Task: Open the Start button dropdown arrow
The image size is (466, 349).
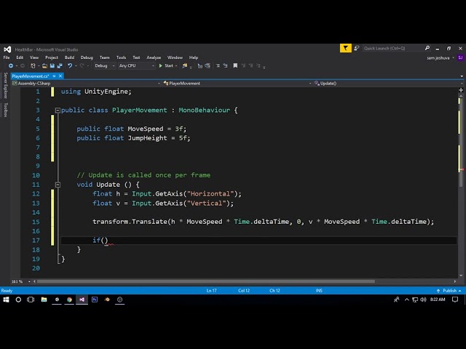Action: (176, 66)
